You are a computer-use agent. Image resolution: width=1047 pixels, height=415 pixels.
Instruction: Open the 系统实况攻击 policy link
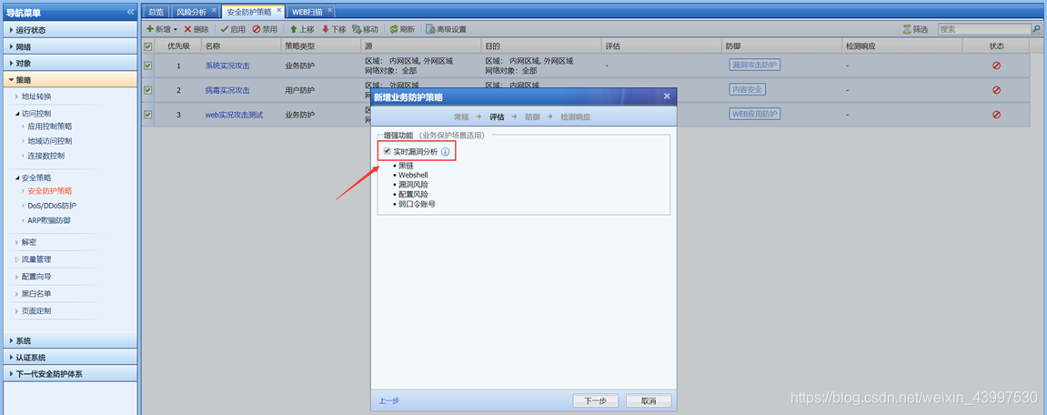coord(227,66)
